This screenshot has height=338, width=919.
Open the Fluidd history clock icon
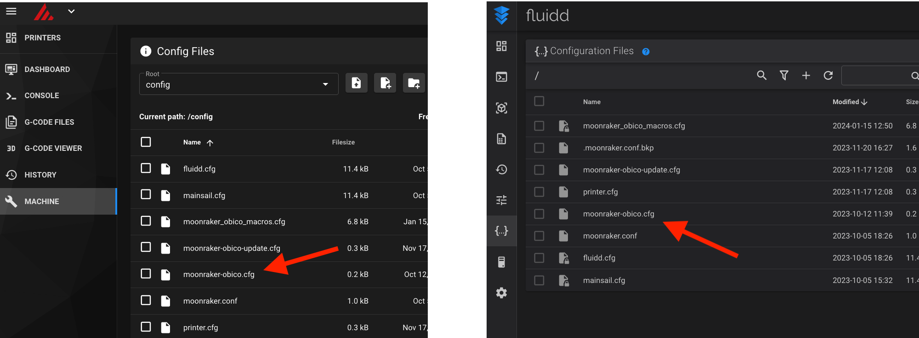(x=501, y=169)
